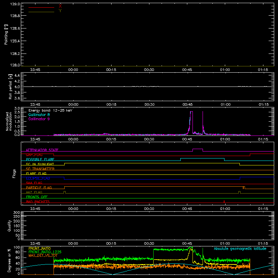
Task: Click the red BAD_PACKETS spike near 01:00
Action: 224,202
